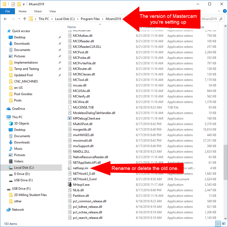This screenshot has height=227, width=228.
Task: Open the recent locations dropdown
Action: [x=19, y=19]
